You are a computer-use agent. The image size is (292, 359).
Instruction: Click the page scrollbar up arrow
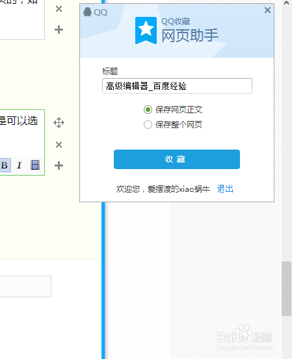(287, 3)
